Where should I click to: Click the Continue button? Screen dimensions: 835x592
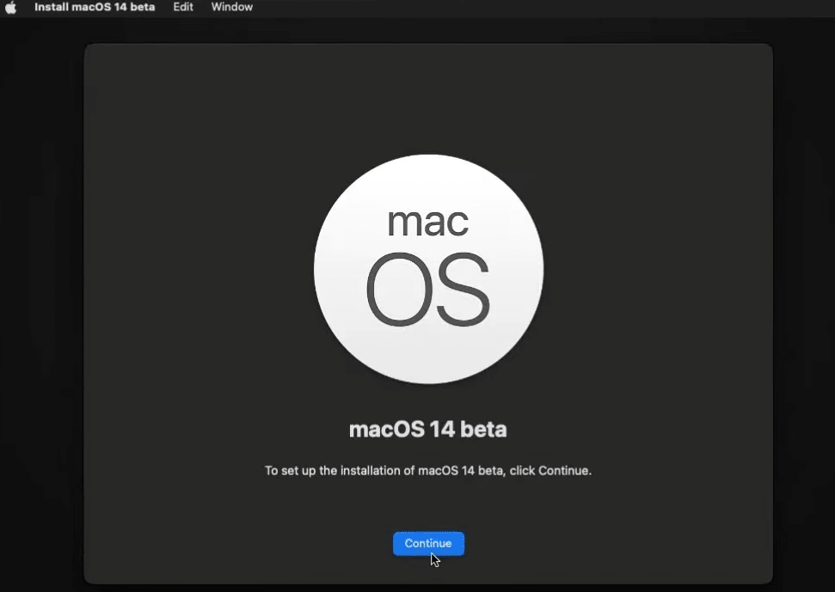point(428,543)
